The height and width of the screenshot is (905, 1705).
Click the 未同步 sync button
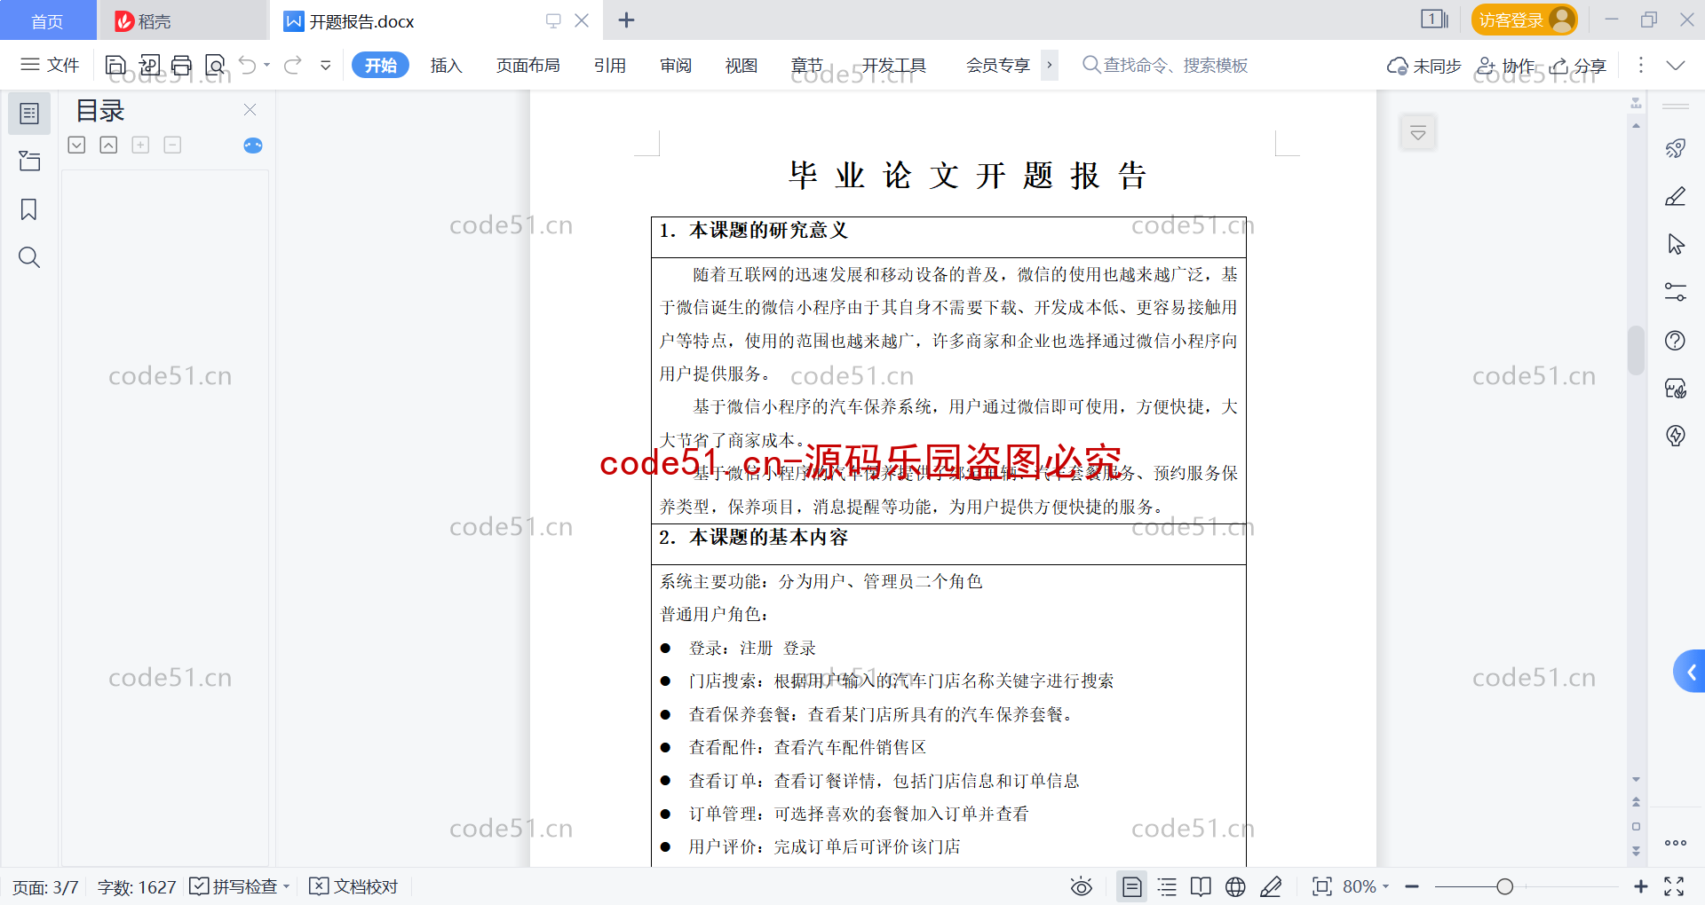1424,66
